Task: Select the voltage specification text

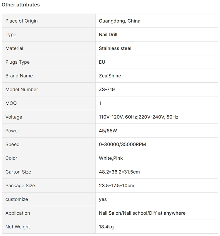Action: (x=138, y=117)
